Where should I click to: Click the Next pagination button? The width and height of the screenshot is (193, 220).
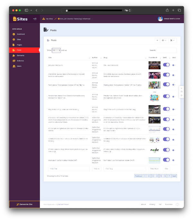[x=174, y=176]
